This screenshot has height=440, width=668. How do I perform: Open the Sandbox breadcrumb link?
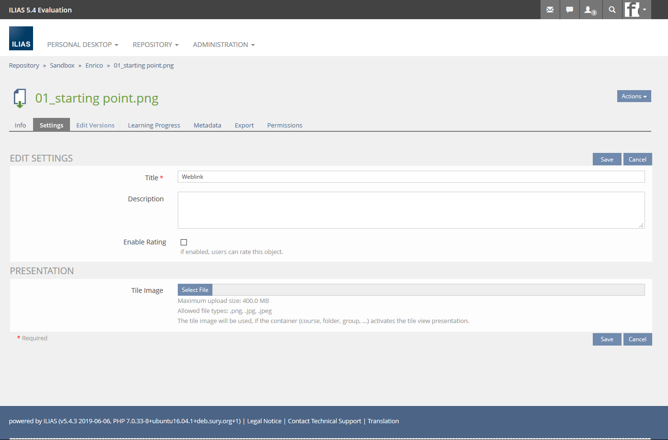tap(62, 66)
